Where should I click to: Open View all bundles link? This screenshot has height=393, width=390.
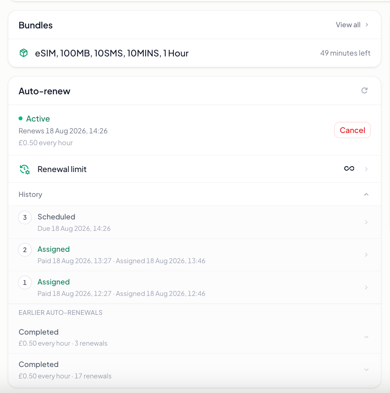pos(352,25)
